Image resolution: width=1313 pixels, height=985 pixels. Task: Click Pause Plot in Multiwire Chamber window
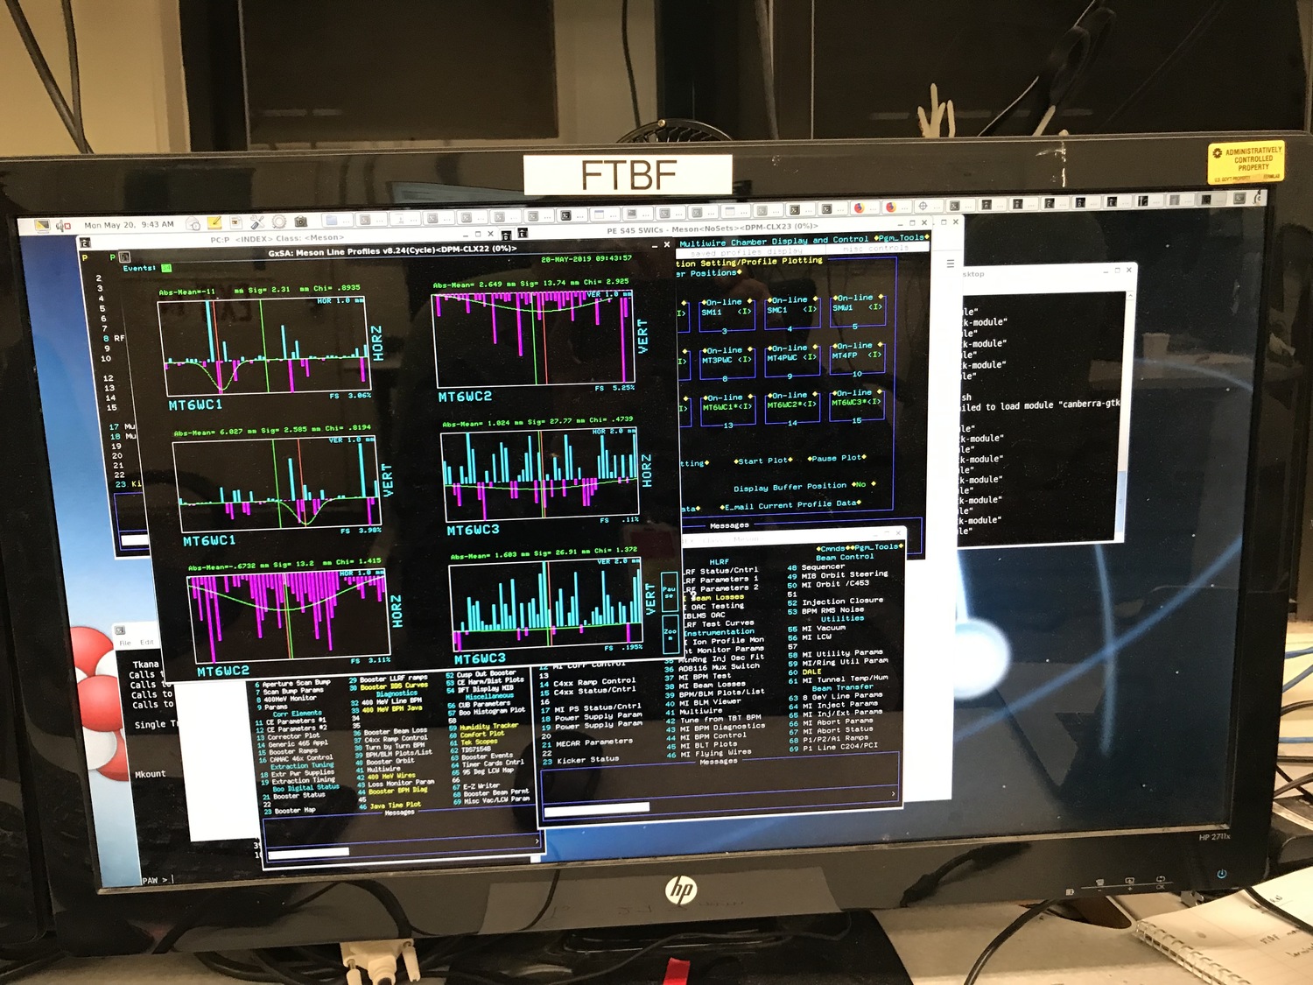click(838, 458)
